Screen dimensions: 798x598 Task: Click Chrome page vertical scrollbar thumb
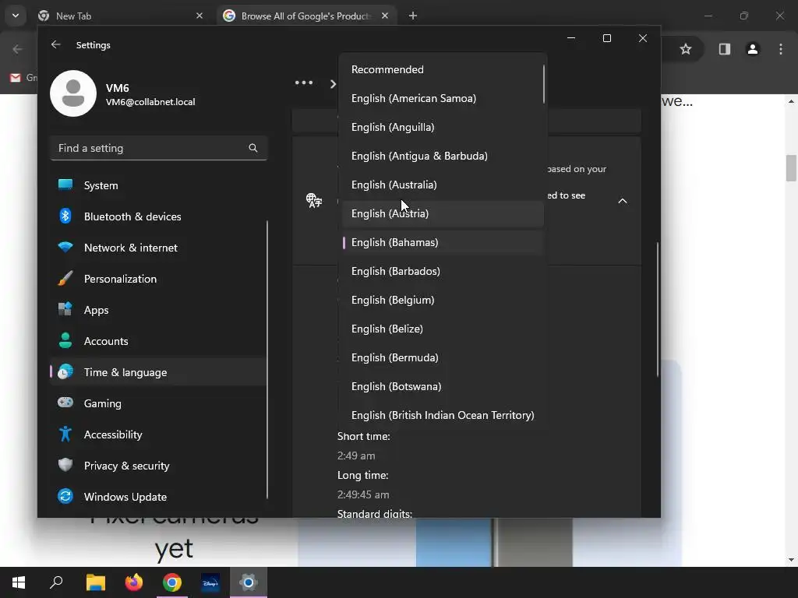791,168
